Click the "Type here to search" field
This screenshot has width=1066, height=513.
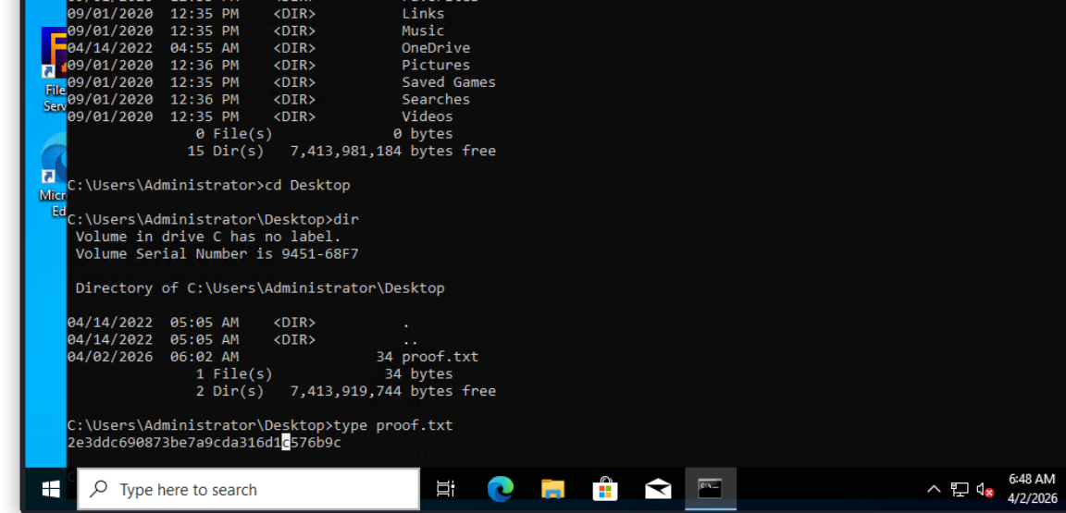[x=259, y=490]
